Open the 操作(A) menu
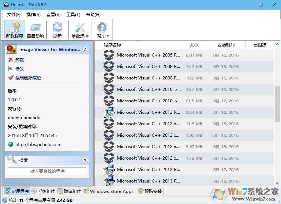Image resolution: width=281 pixels, height=204 pixels. point(33,15)
